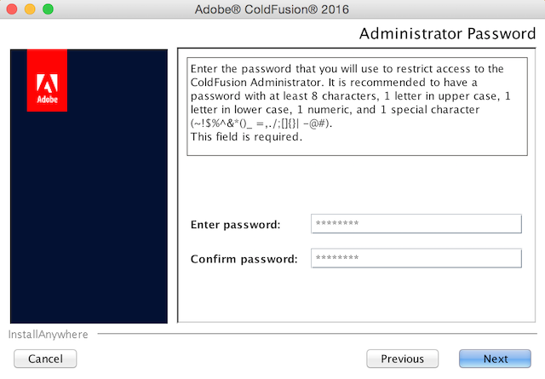Go back with the Previous button
The height and width of the screenshot is (379, 545).
pyautogui.click(x=402, y=359)
